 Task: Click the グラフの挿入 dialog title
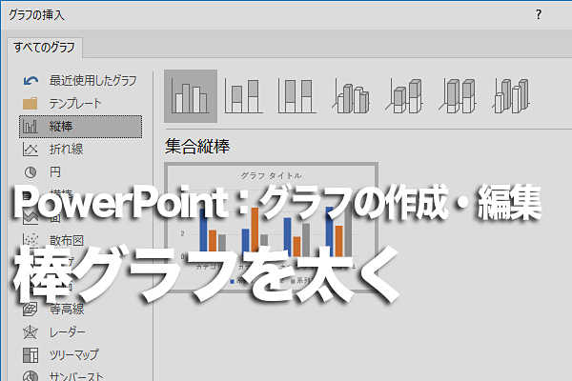tap(36, 15)
